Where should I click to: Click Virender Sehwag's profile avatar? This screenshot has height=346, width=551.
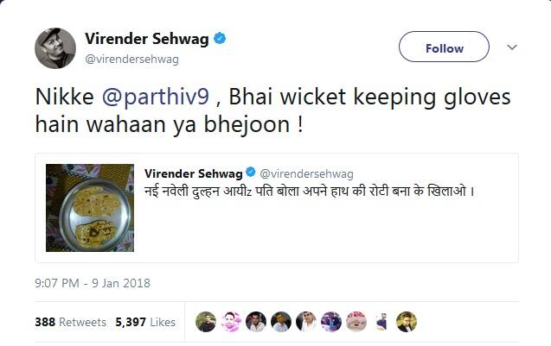(x=54, y=47)
